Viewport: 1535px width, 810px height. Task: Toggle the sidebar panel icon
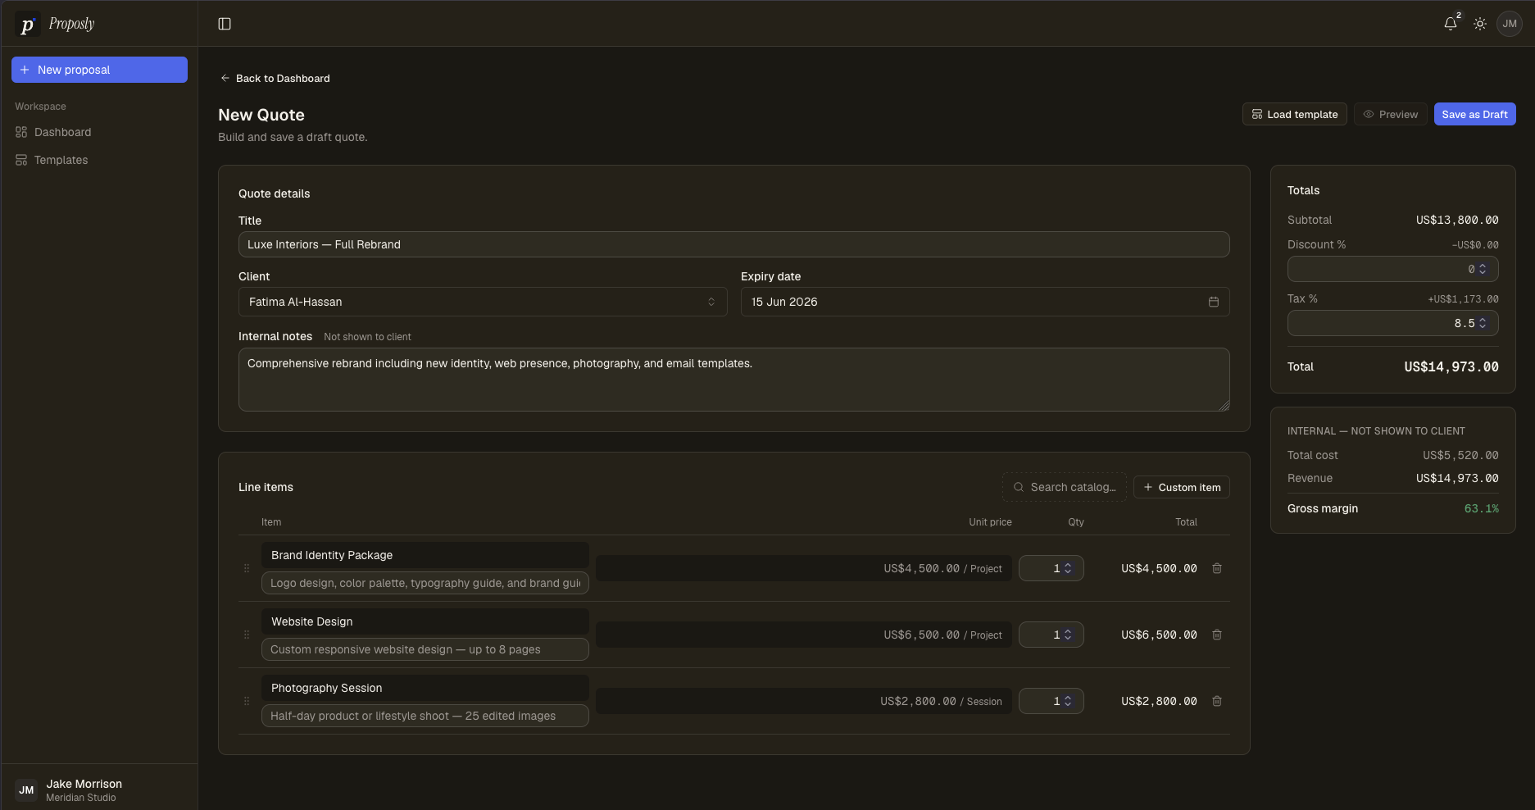[225, 24]
